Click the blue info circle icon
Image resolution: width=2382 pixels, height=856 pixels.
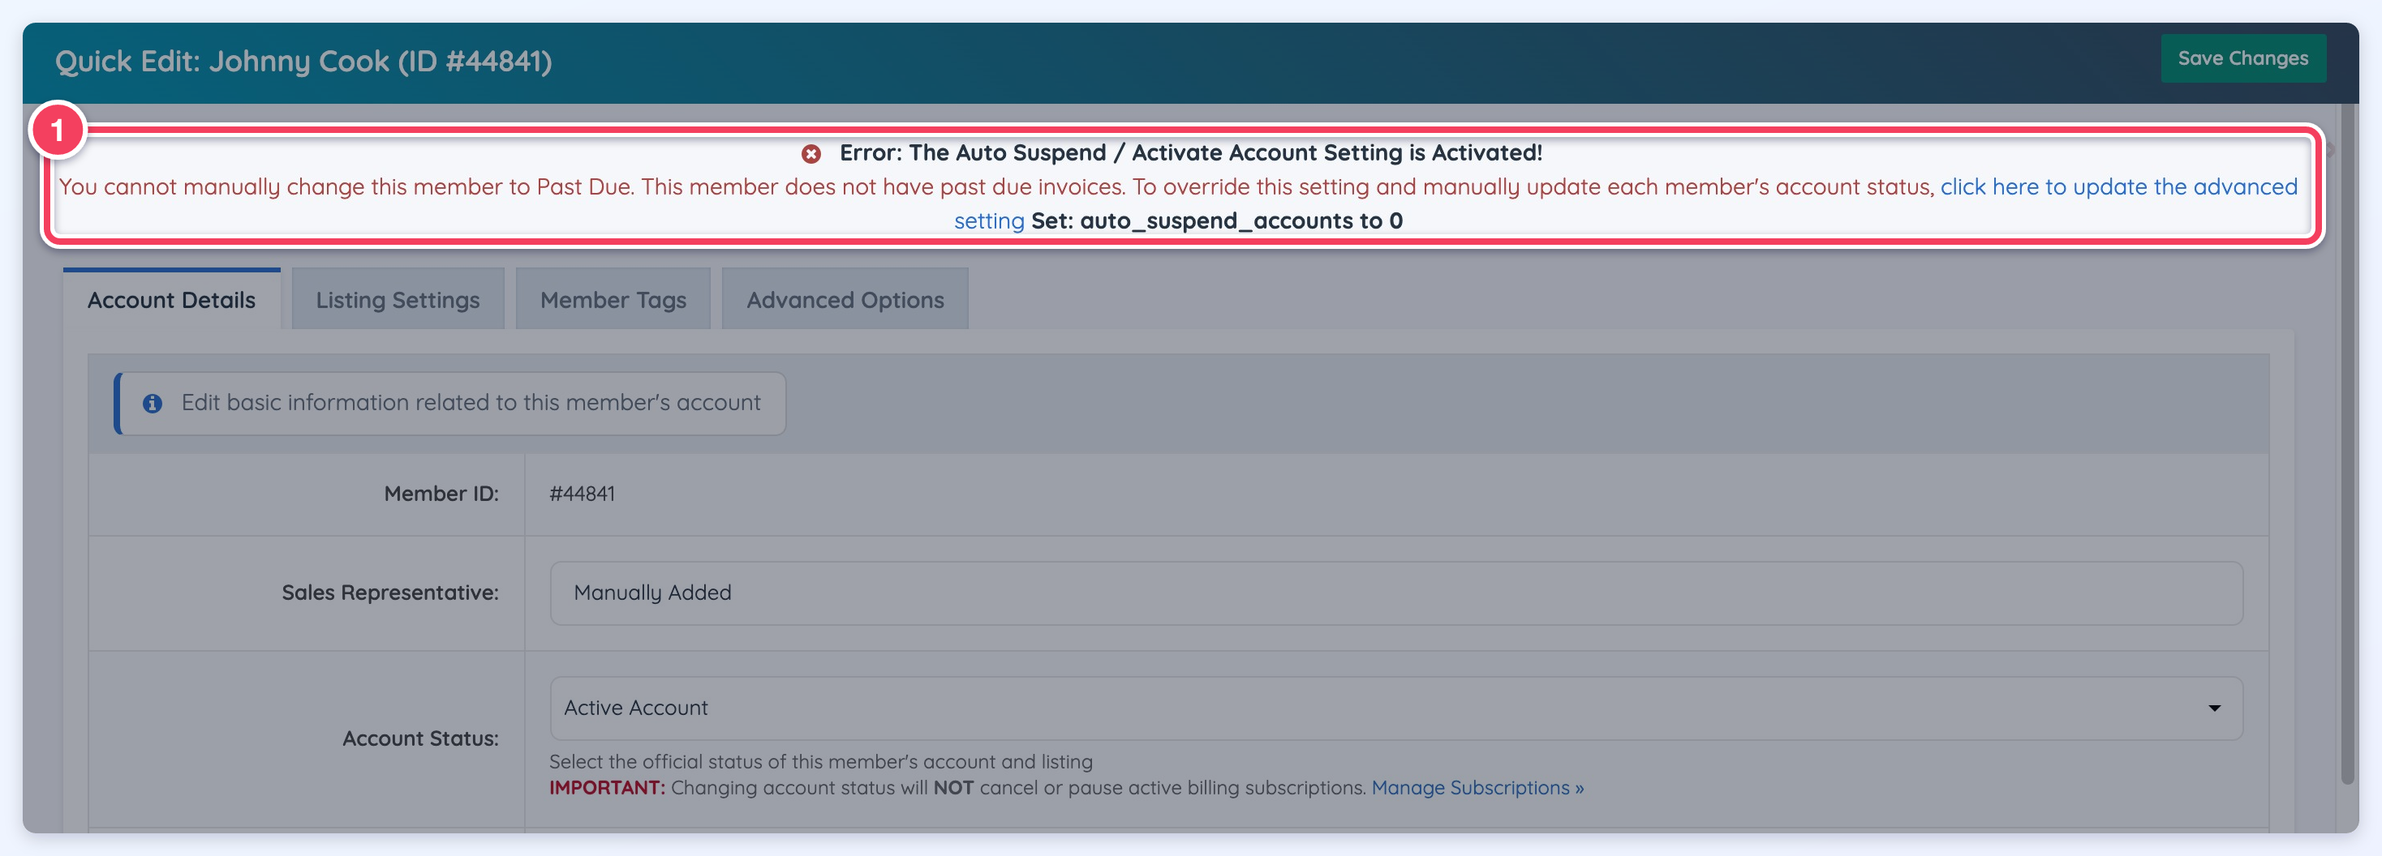tap(153, 404)
